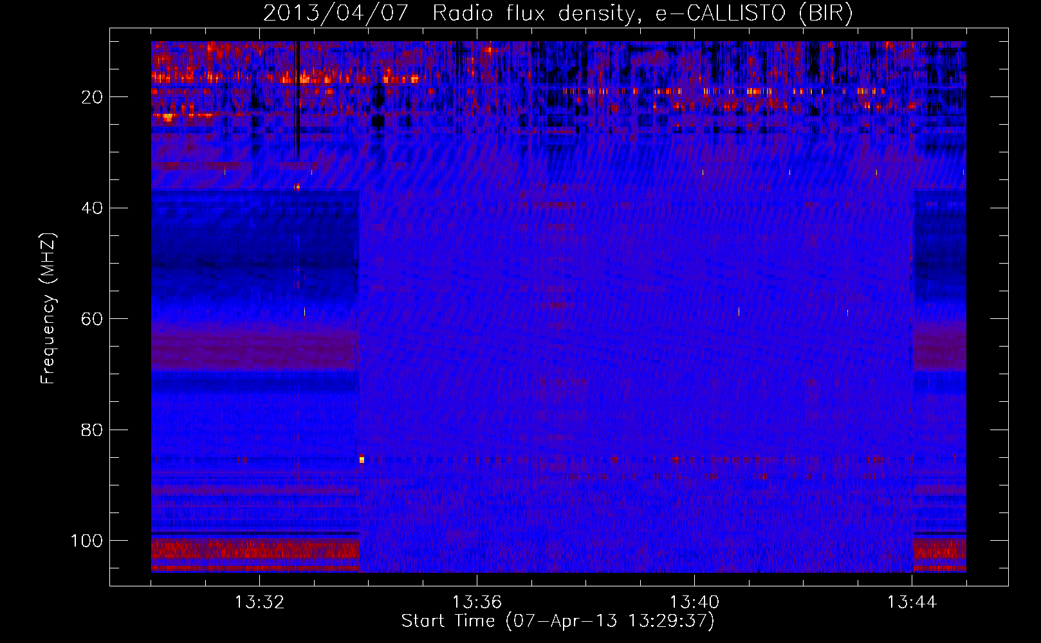Click the '80' frequency tick label
Image resolution: width=1041 pixels, height=643 pixels.
[92, 430]
